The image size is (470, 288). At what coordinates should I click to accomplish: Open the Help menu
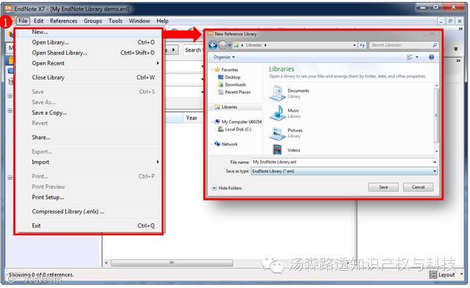click(162, 21)
